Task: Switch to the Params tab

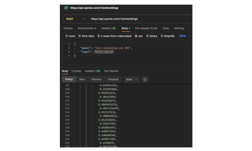Action: tap(68, 28)
